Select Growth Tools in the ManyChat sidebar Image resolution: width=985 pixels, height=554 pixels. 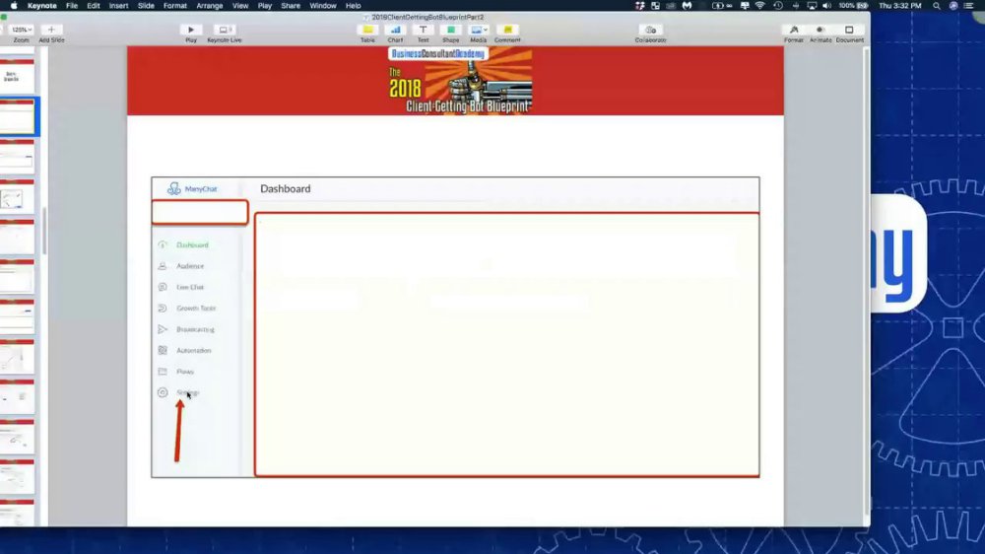(x=196, y=309)
